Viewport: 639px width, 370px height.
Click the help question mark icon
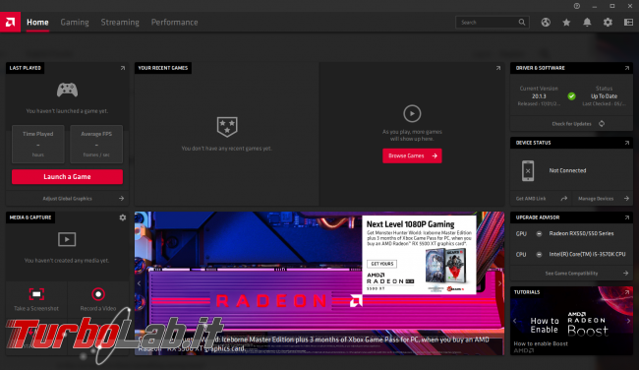coord(577,6)
